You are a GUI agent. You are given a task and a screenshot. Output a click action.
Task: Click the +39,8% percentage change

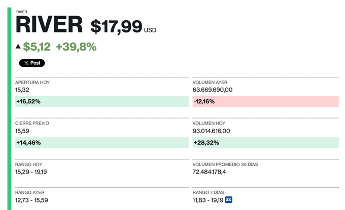(76, 47)
